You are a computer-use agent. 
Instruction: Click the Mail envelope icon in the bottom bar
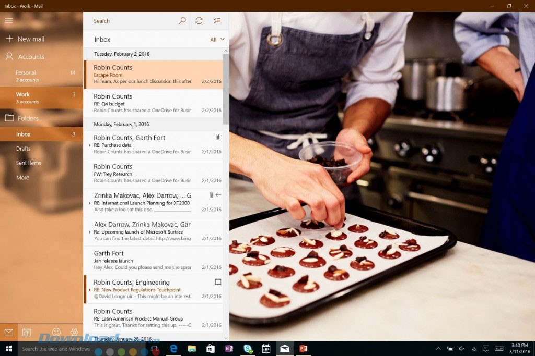pyautogui.click(x=8, y=332)
